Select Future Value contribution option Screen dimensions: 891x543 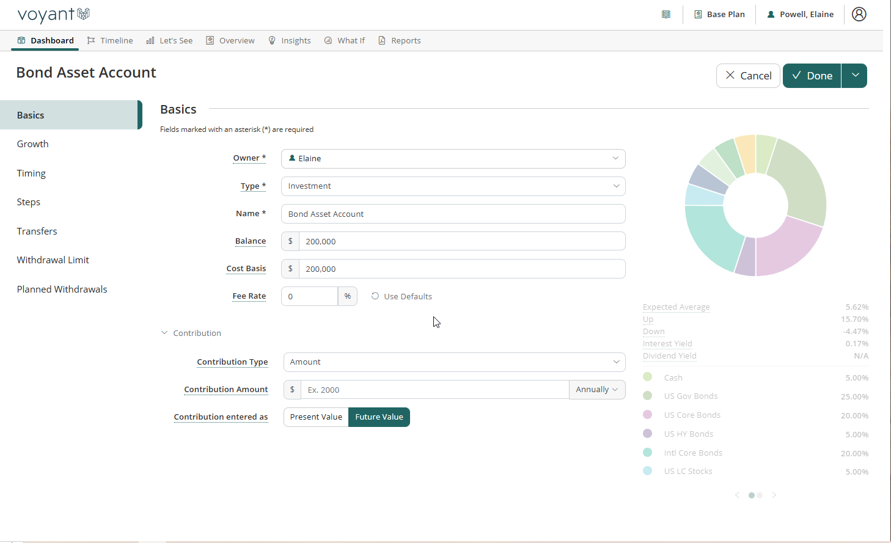379,417
